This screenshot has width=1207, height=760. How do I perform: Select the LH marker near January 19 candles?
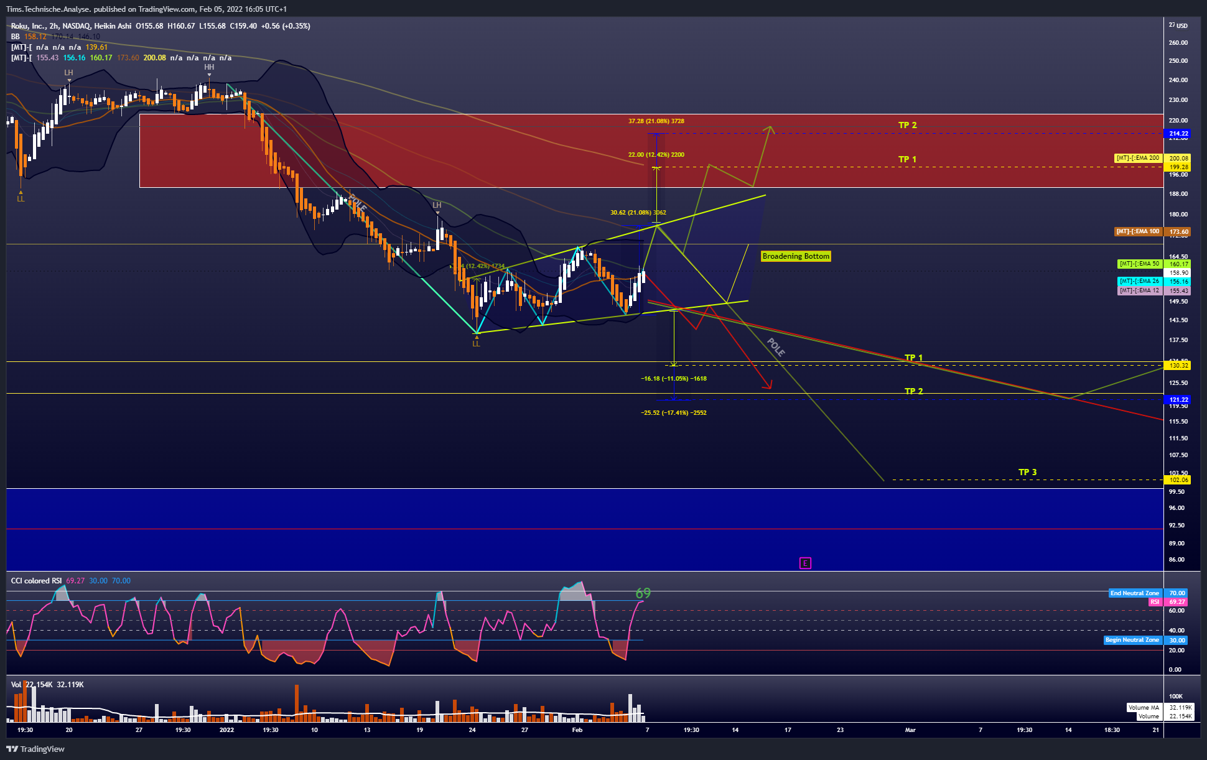[437, 205]
